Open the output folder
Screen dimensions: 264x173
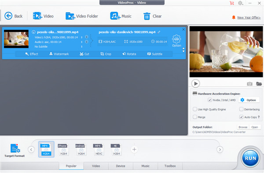pos(255,127)
